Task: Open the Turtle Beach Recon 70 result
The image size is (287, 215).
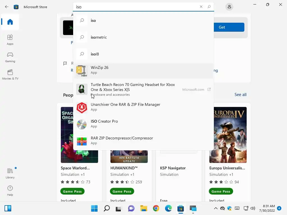Action: 143,89
